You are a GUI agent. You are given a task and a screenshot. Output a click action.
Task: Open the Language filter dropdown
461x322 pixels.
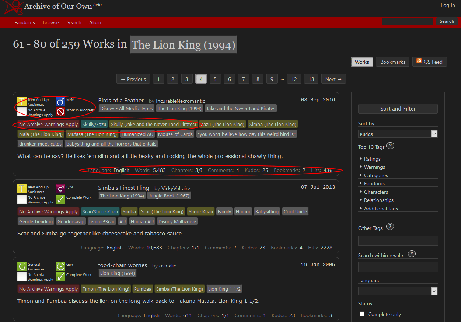[x=398, y=291]
